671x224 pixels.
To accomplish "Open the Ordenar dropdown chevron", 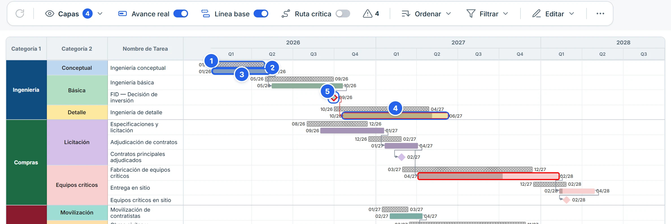I will click(x=448, y=14).
